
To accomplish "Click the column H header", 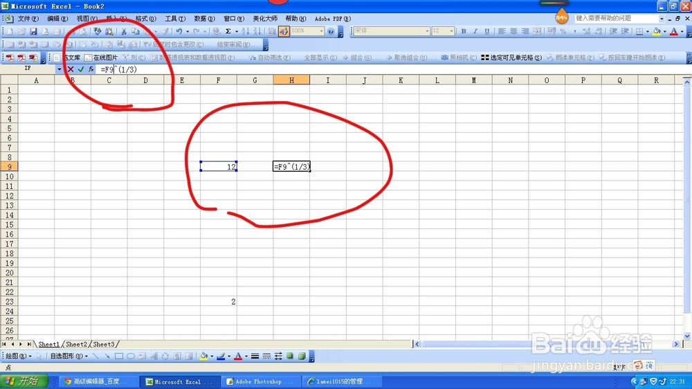I will point(291,80).
